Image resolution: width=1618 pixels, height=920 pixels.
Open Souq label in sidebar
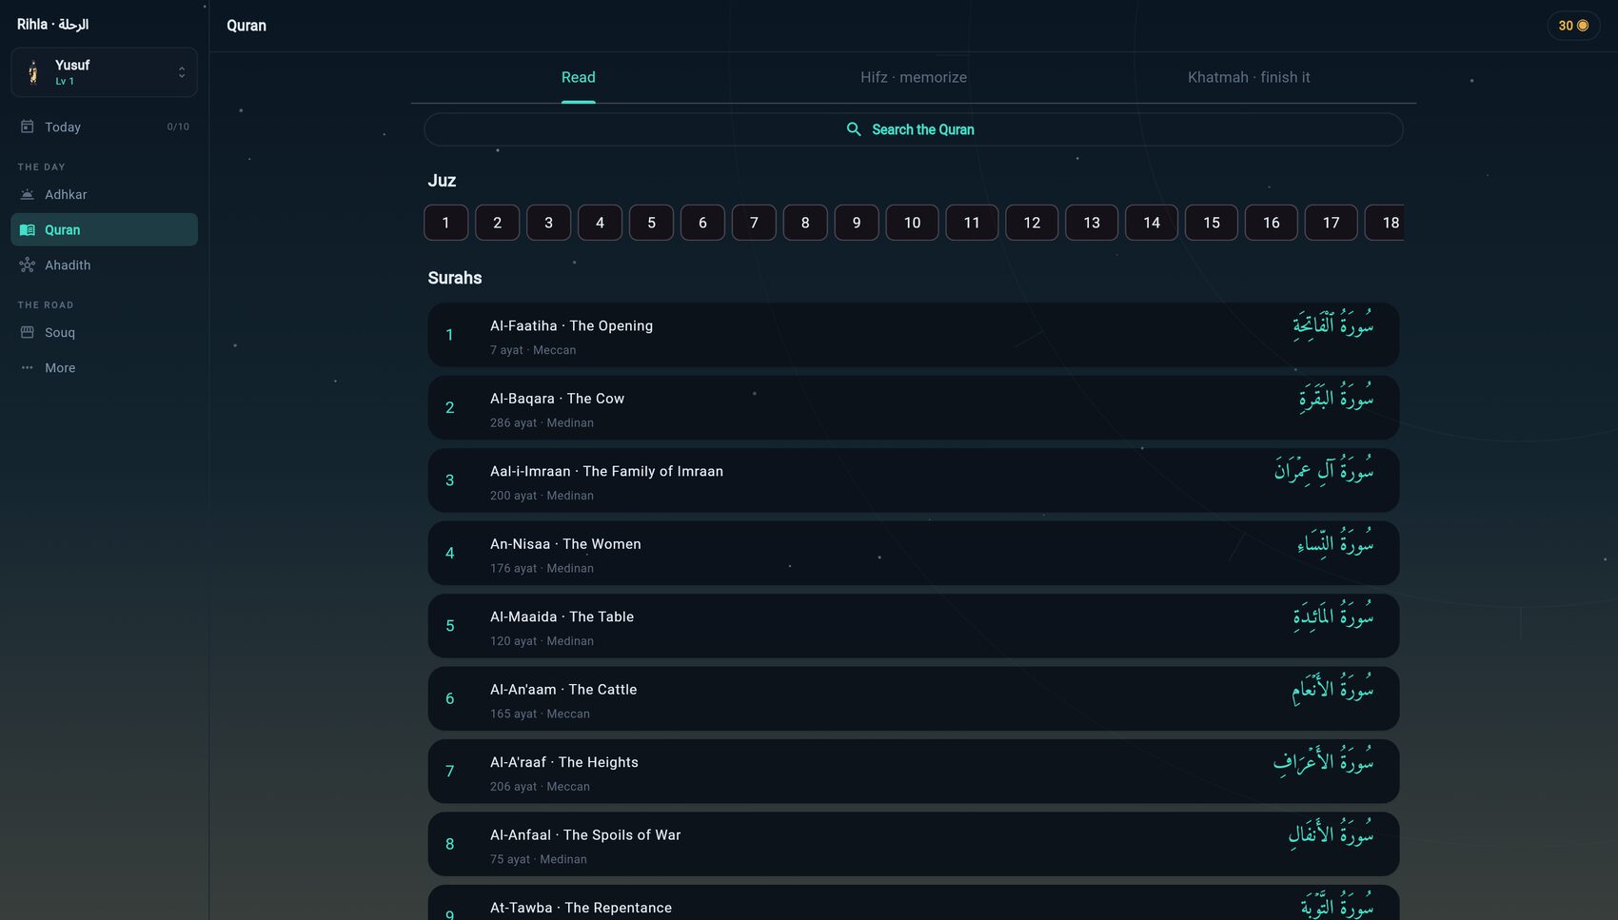tap(60, 332)
